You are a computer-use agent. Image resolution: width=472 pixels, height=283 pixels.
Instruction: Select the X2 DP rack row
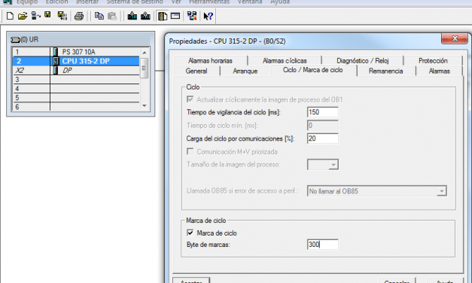coord(76,70)
